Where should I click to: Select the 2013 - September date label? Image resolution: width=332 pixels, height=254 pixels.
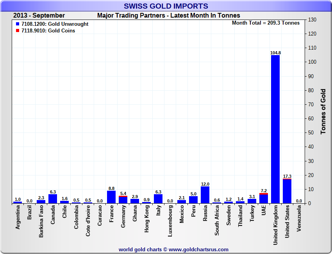pyautogui.click(x=39, y=16)
